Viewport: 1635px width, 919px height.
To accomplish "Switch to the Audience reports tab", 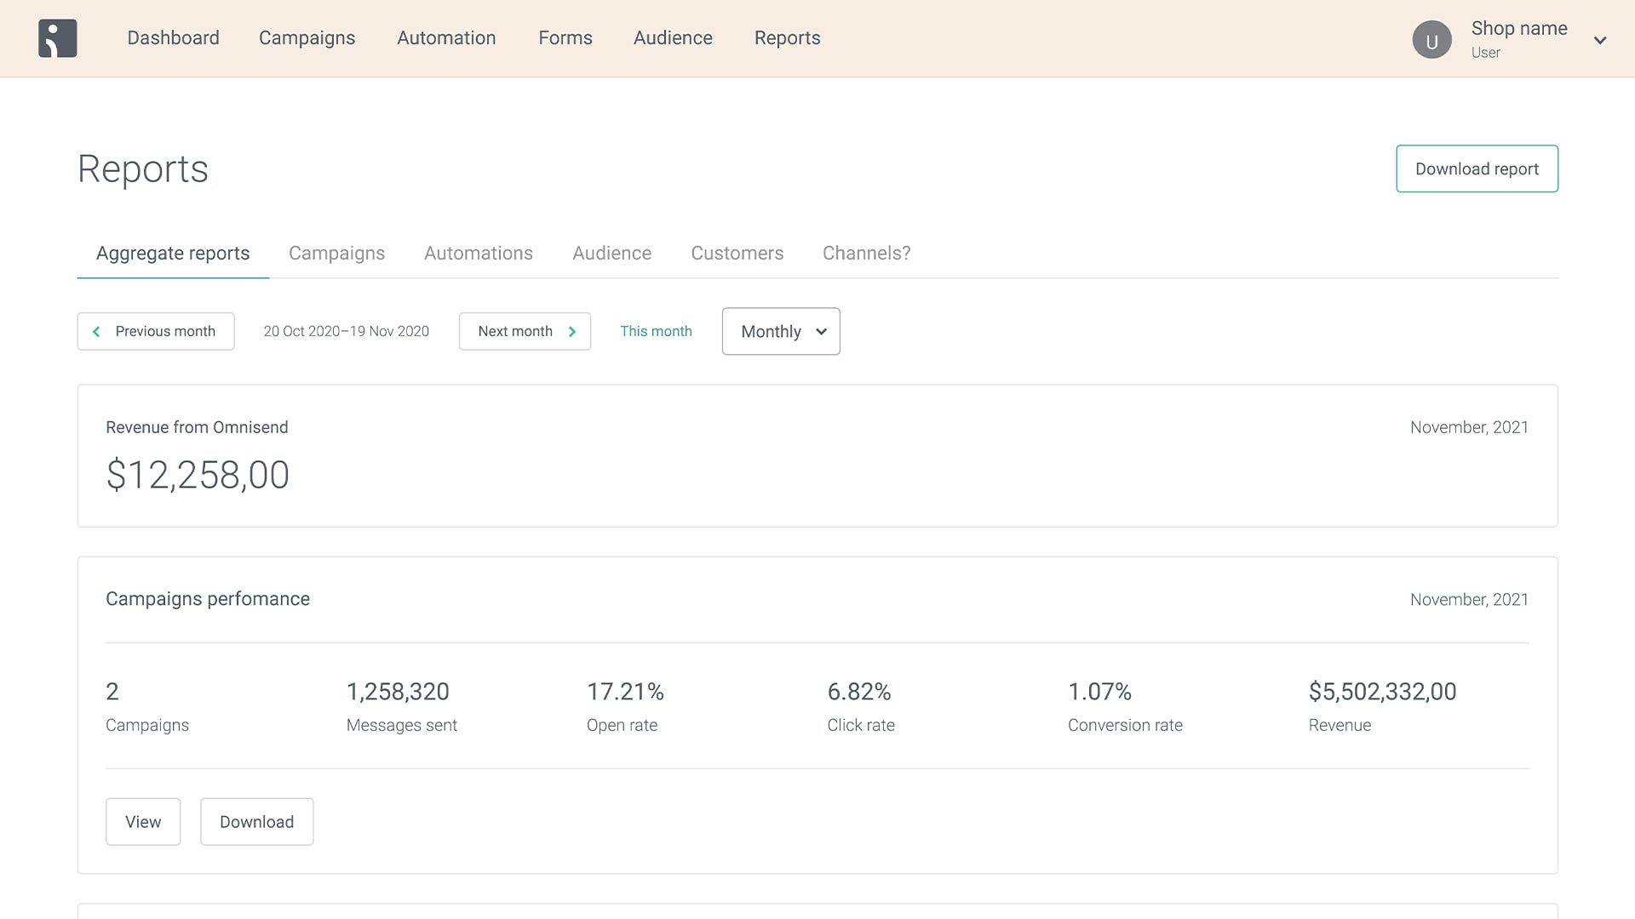I will tap(611, 254).
